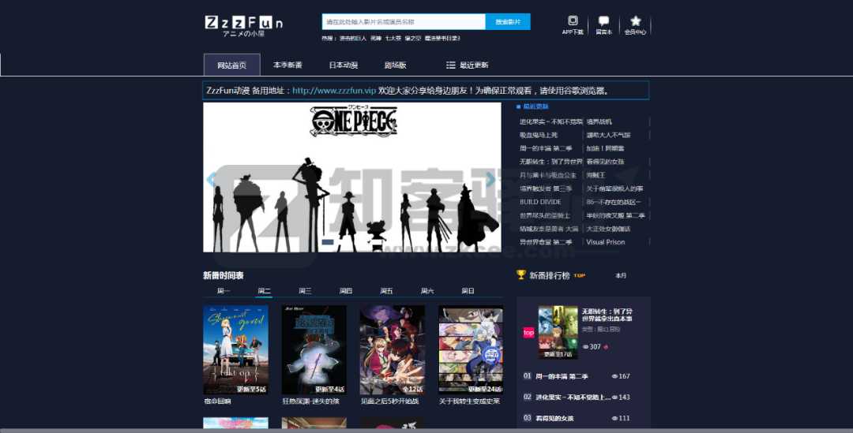Image resolution: width=853 pixels, height=433 pixels.
Task: Click the list icon beside 最近更新
Action: [x=451, y=65]
